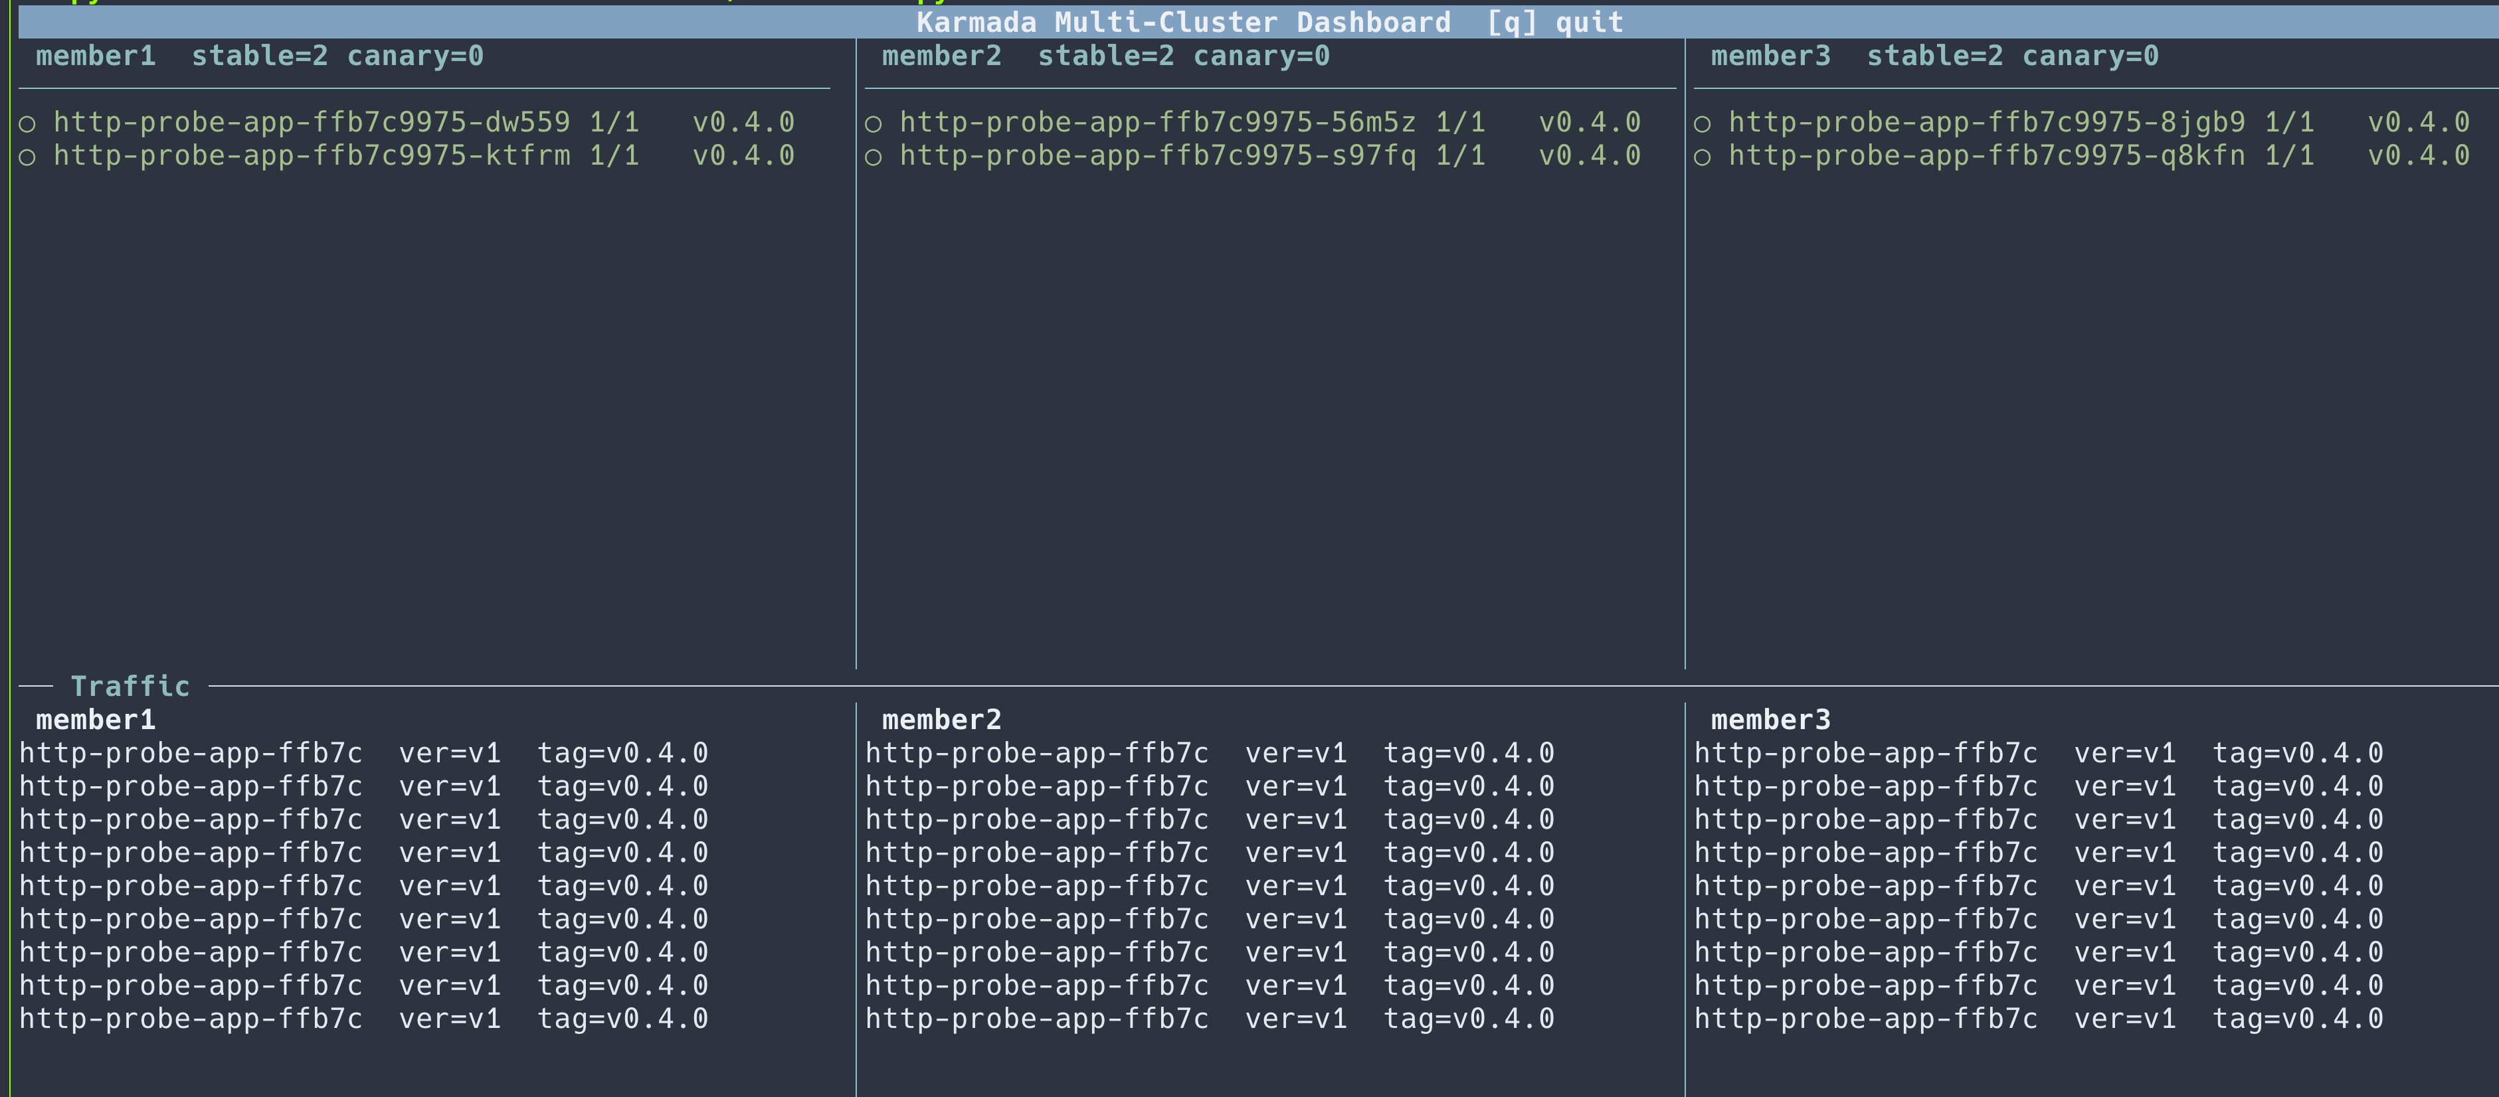Click status circle beside pod ffb7c9975-ktfrm
2499x1097 pixels.
tap(27, 157)
